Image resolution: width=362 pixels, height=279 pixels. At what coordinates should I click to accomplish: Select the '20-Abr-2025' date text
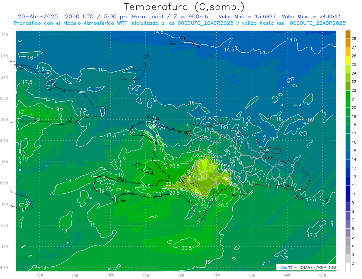(x=39, y=17)
